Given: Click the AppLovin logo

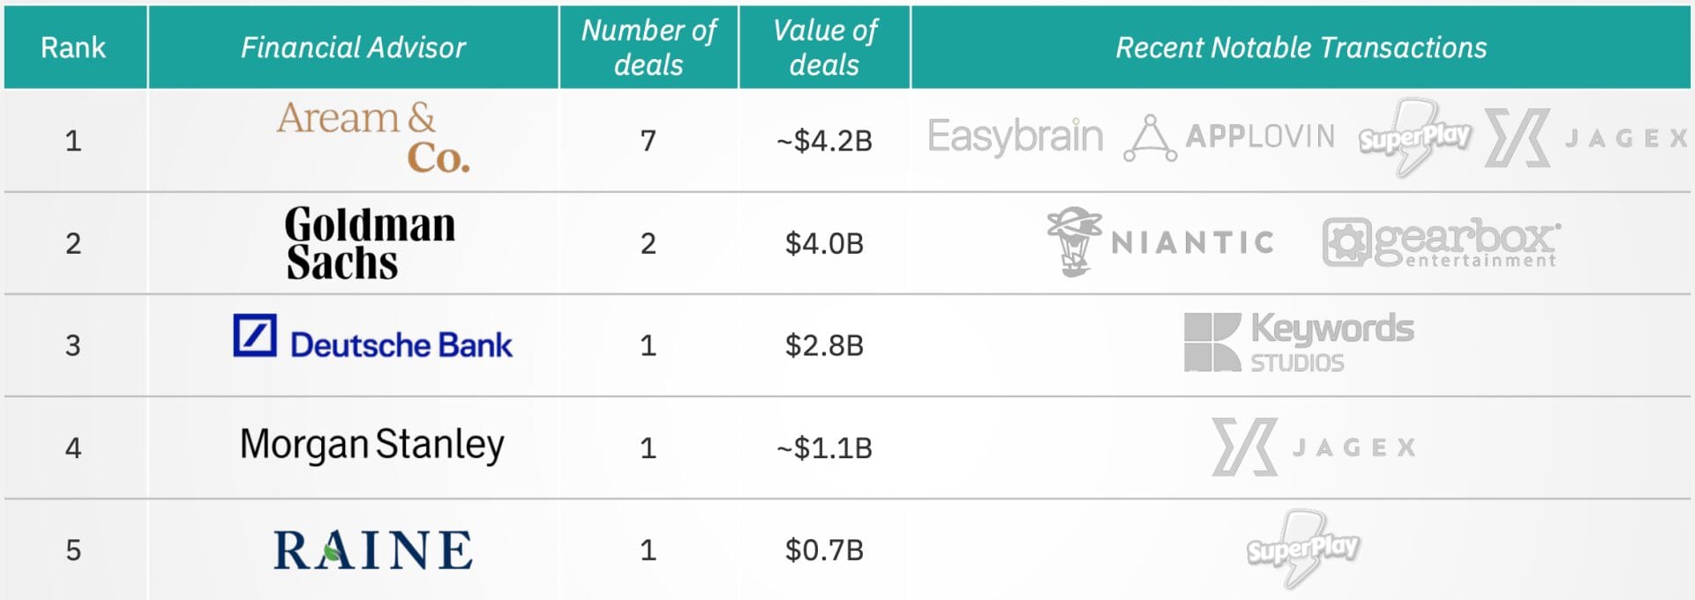Looking at the screenshot, I should click(1229, 137).
